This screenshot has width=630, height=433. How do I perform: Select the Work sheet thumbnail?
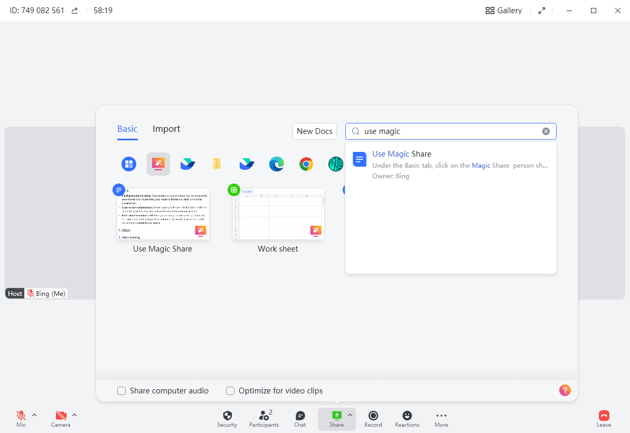(x=278, y=214)
